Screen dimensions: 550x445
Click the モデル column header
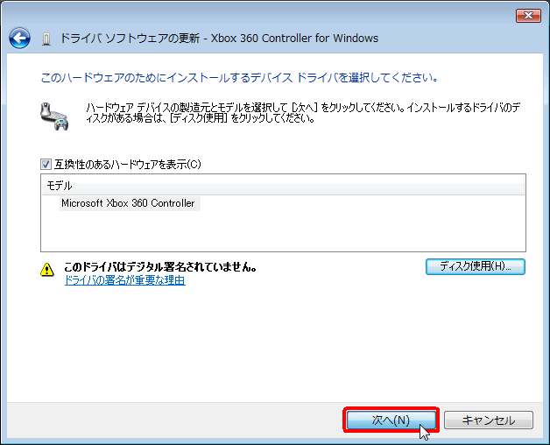point(283,186)
